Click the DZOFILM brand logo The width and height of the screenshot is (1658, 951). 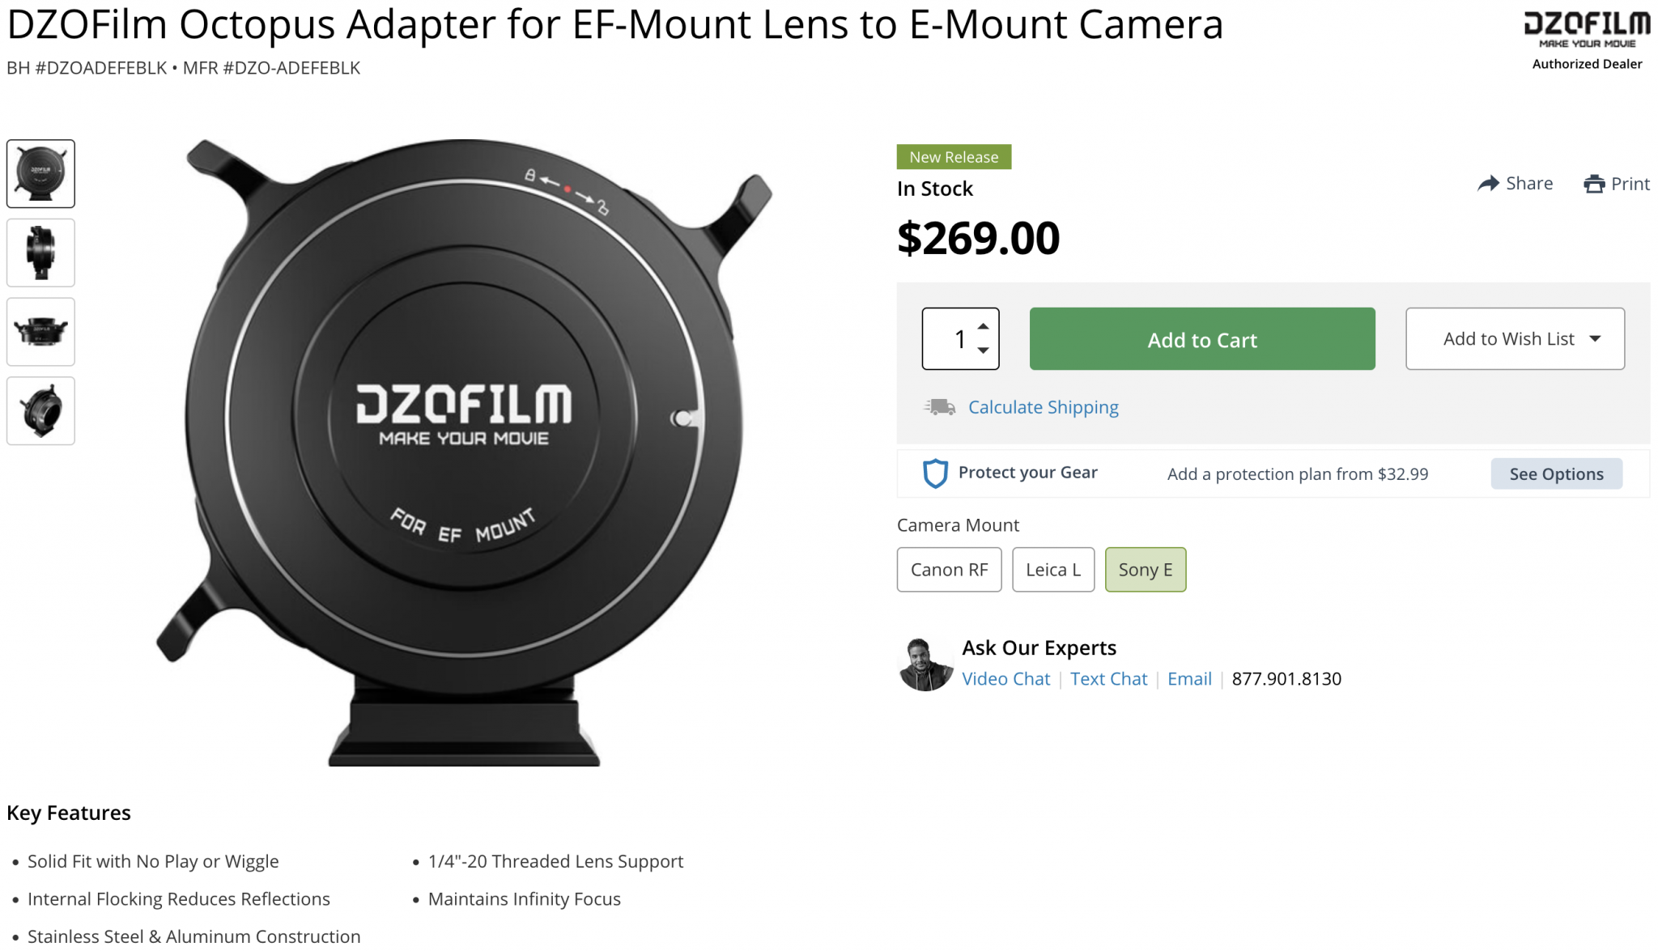(x=1586, y=24)
